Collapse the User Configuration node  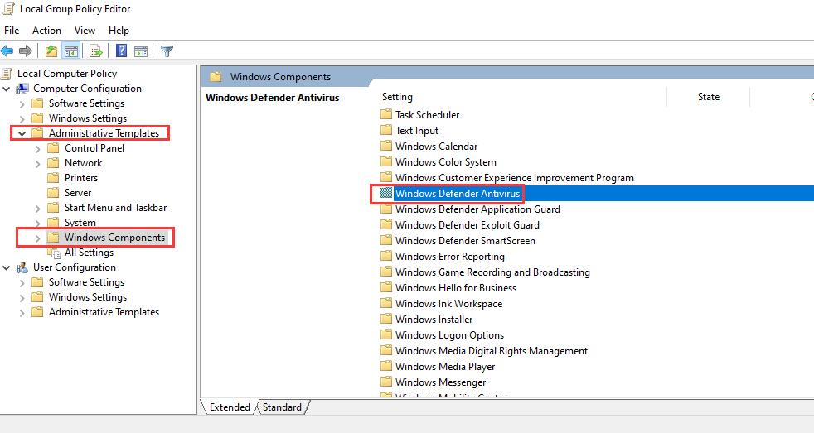point(7,267)
